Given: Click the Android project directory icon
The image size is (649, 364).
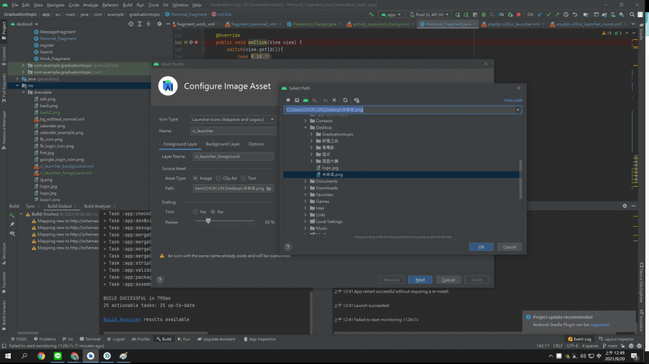Looking at the screenshot, I should (x=306, y=100).
